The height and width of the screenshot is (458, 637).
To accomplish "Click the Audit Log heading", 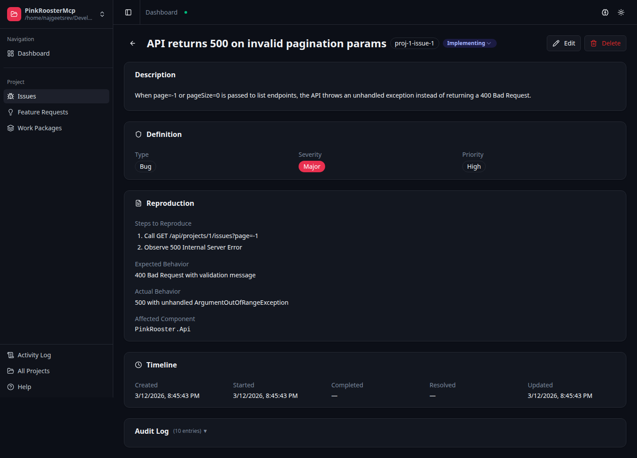I will [x=152, y=431].
